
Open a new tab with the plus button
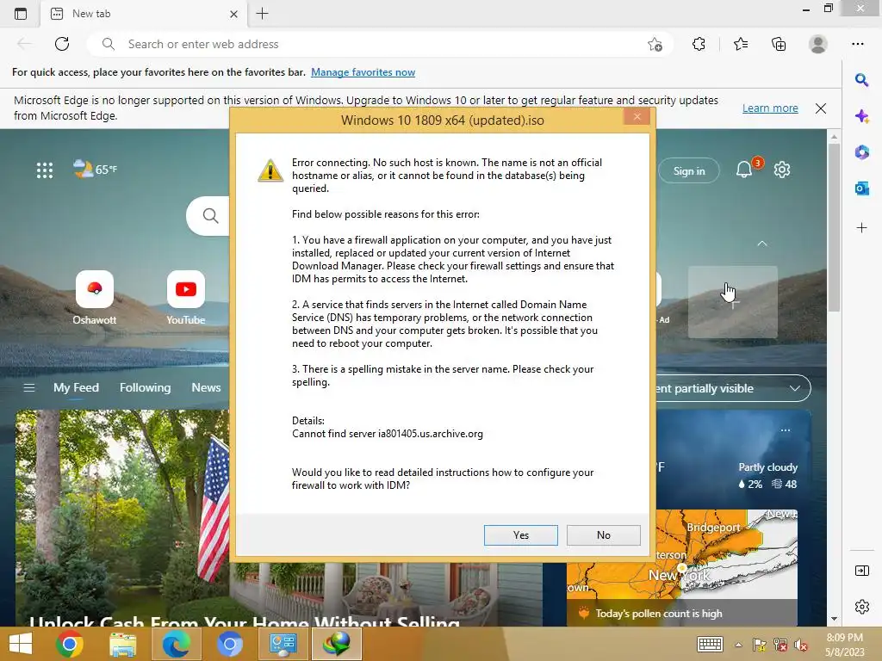262,14
